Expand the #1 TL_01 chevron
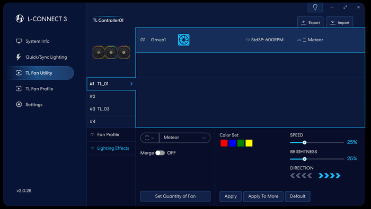The height and width of the screenshot is (209, 371). tap(131, 84)
